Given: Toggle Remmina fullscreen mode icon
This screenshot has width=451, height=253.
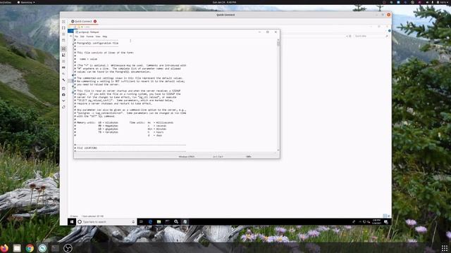Looking at the screenshot, I should 63,28.
